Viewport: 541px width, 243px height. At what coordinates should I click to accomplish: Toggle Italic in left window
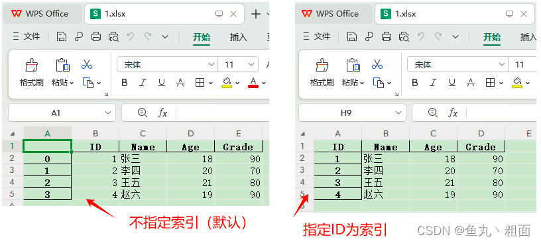[x=143, y=83]
